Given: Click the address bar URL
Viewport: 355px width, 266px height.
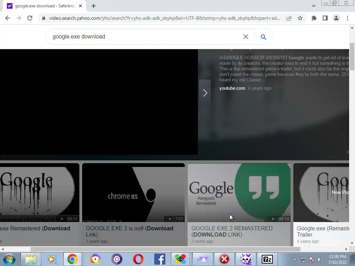Looking at the screenshot, I should click(x=165, y=18).
